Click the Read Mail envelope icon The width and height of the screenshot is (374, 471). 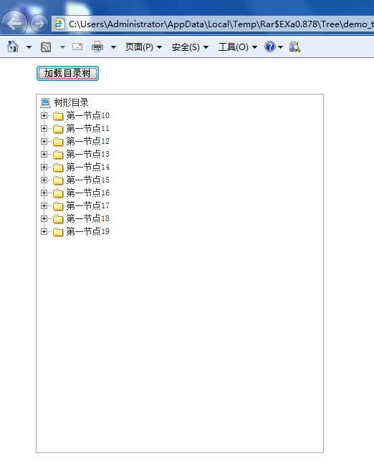click(77, 47)
